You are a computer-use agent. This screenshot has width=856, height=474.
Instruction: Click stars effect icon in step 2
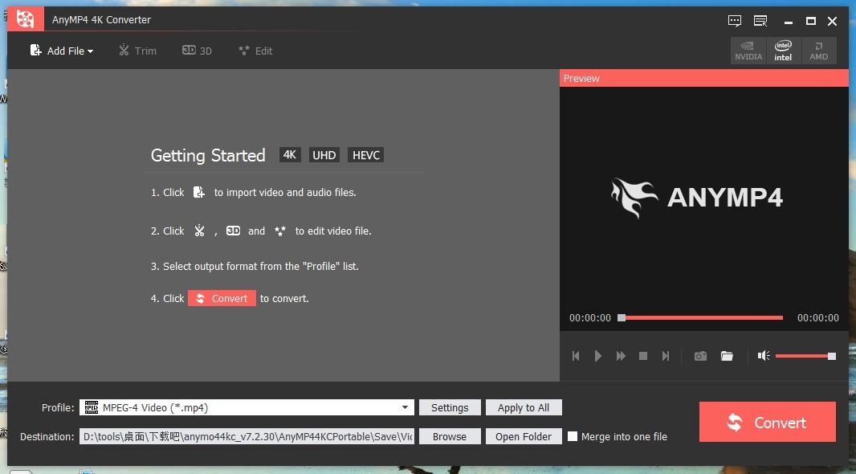(x=280, y=231)
